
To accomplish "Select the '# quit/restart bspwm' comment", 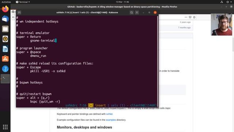I will (x=34, y=94).
